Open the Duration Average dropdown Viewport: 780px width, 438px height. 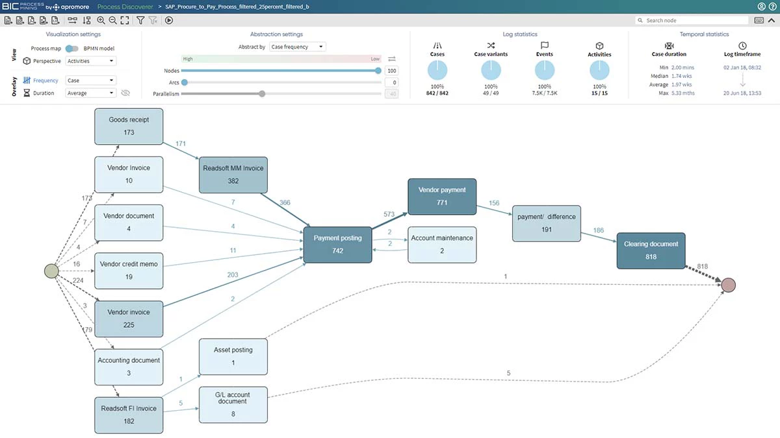click(x=90, y=93)
